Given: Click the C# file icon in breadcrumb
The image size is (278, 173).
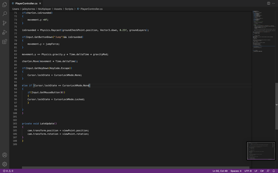Looking at the screenshot, I should [x=78, y=9].
